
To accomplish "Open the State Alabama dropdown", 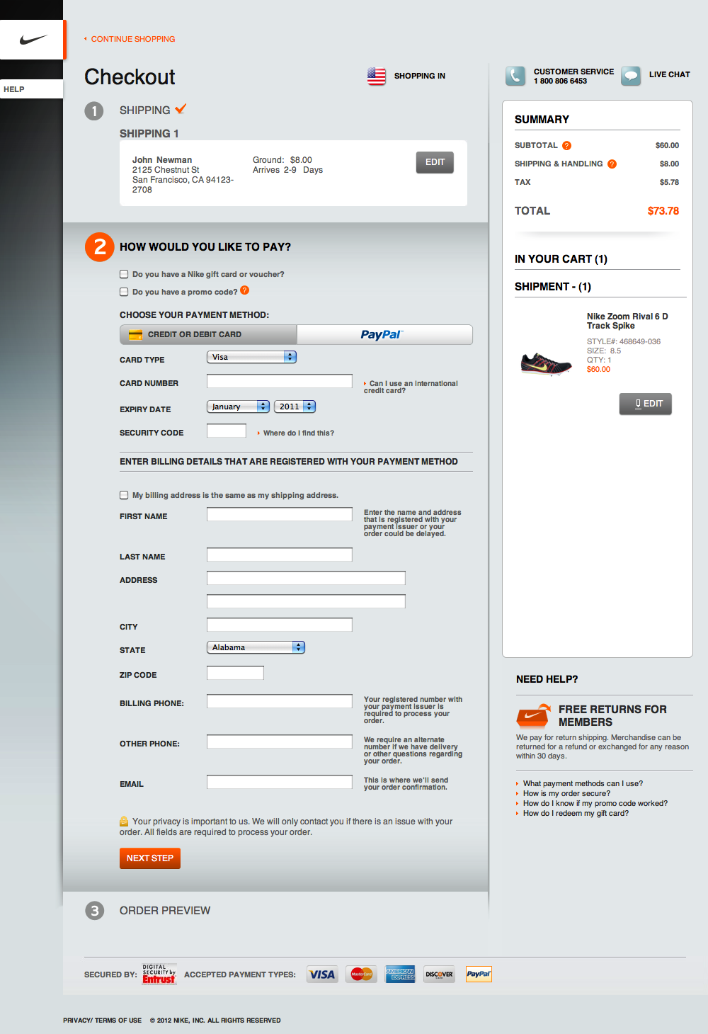I will point(256,647).
